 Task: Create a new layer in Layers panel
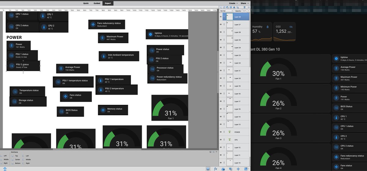click(221, 7)
